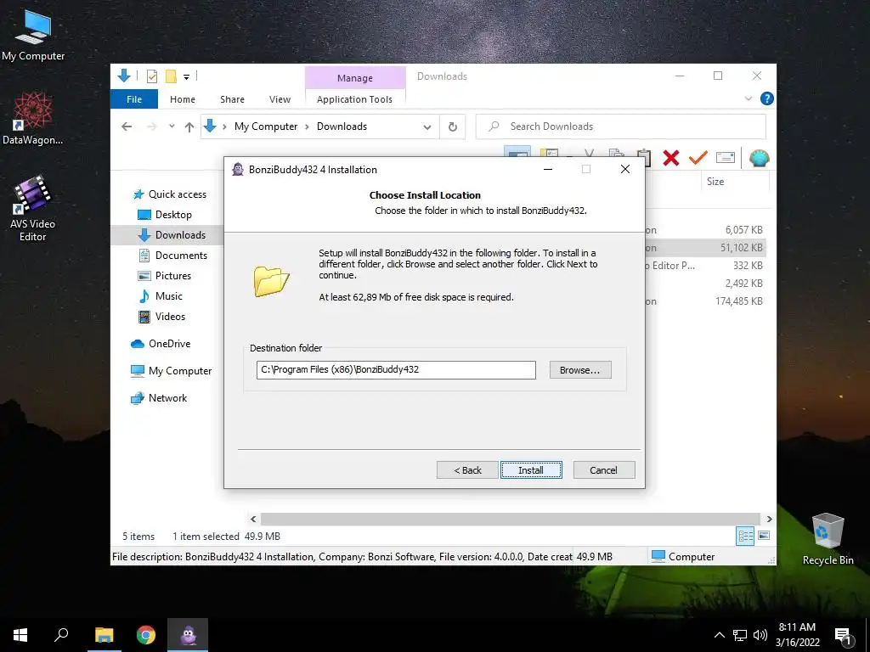
Task: Click the Install button in BonziBuddy setup
Action: point(531,470)
